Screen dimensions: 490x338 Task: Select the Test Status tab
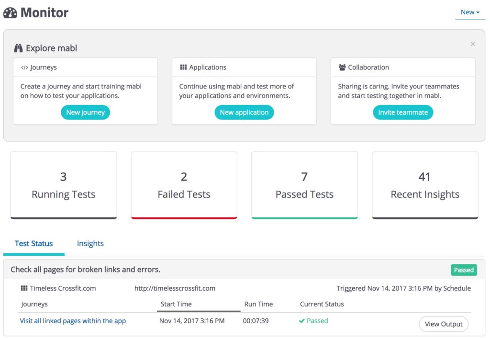33,243
